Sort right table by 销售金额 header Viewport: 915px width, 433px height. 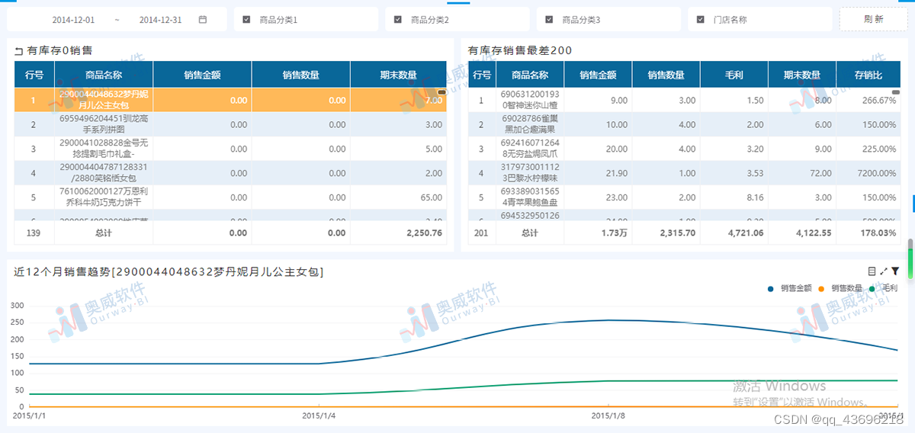click(x=599, y=75)
